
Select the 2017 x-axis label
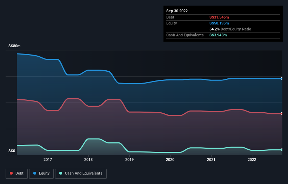click(x=48, y=160)
